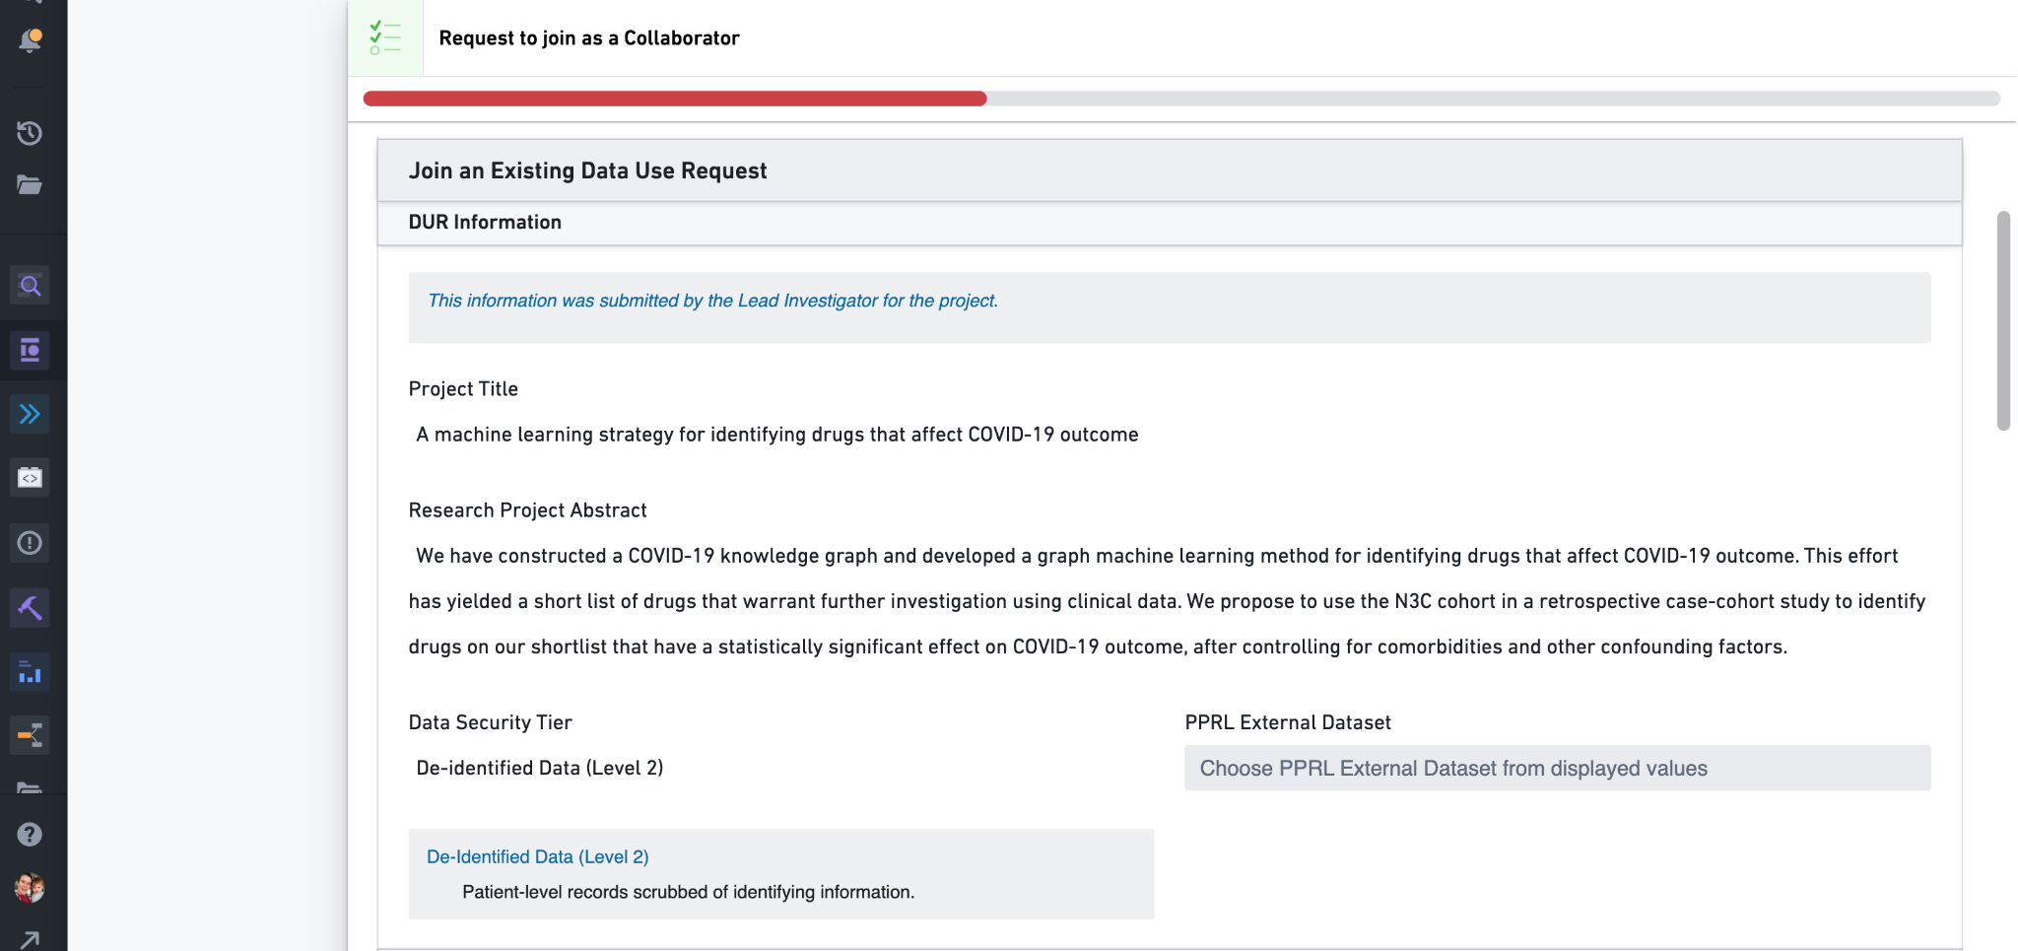Click the DUR Information section header
Screen dimensions: 2018x951
click(x=485, y=223)
